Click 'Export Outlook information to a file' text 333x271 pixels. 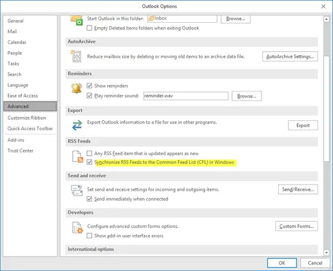click(x=152, y=122)
